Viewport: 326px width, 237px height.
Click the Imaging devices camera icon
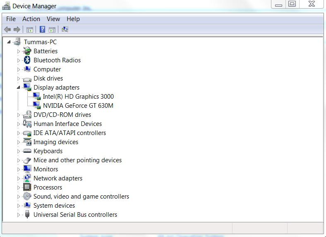click(27, 142)
